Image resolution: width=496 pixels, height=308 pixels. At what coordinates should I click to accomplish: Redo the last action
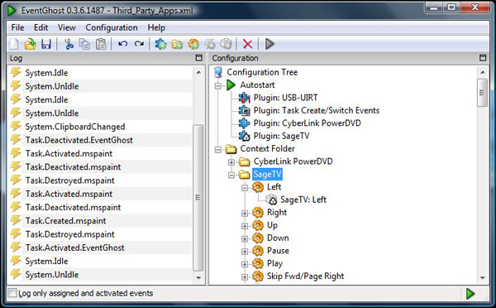coord(139,44)
